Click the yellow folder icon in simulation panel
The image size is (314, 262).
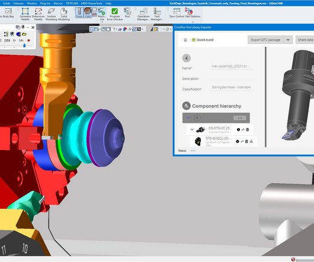(24, 34)
